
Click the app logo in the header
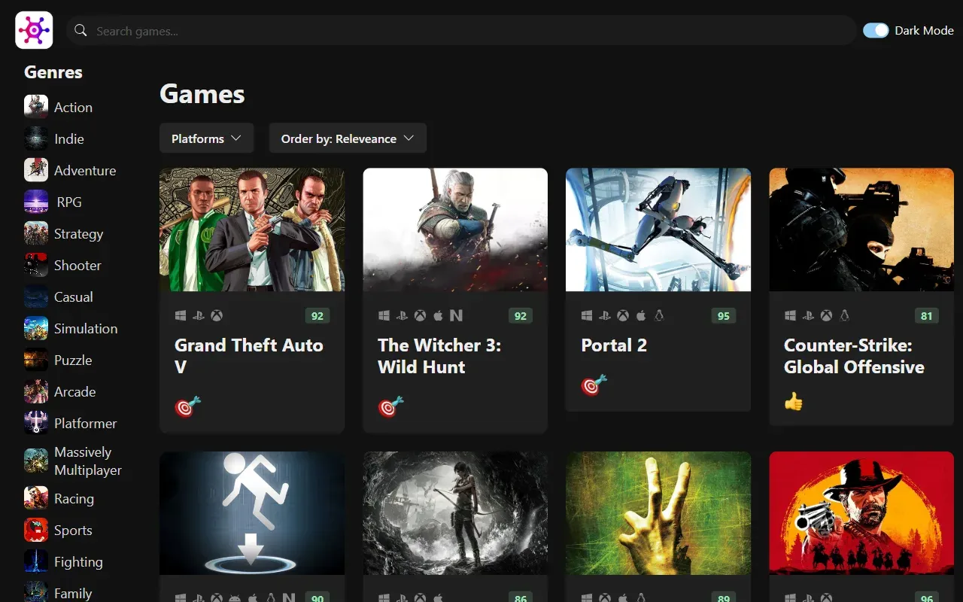(x=34, y=30)
